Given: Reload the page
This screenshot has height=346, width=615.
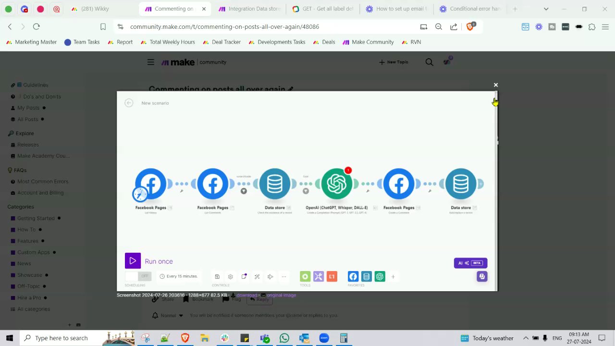Looking at the screenshot, I should click(37, 26).
